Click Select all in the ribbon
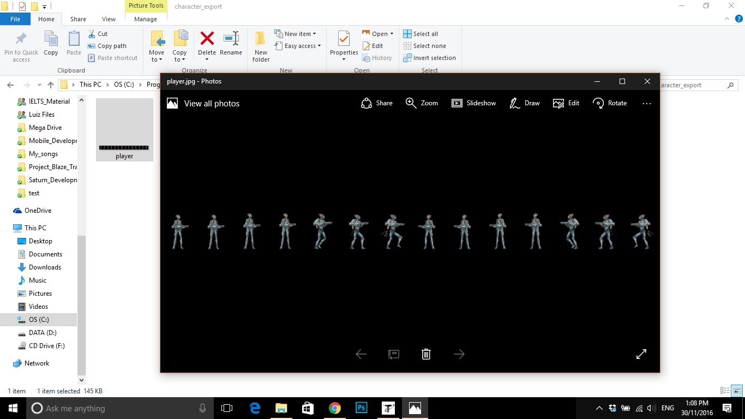Viewport: 745px width, 419px height. [x=425, y=34]
